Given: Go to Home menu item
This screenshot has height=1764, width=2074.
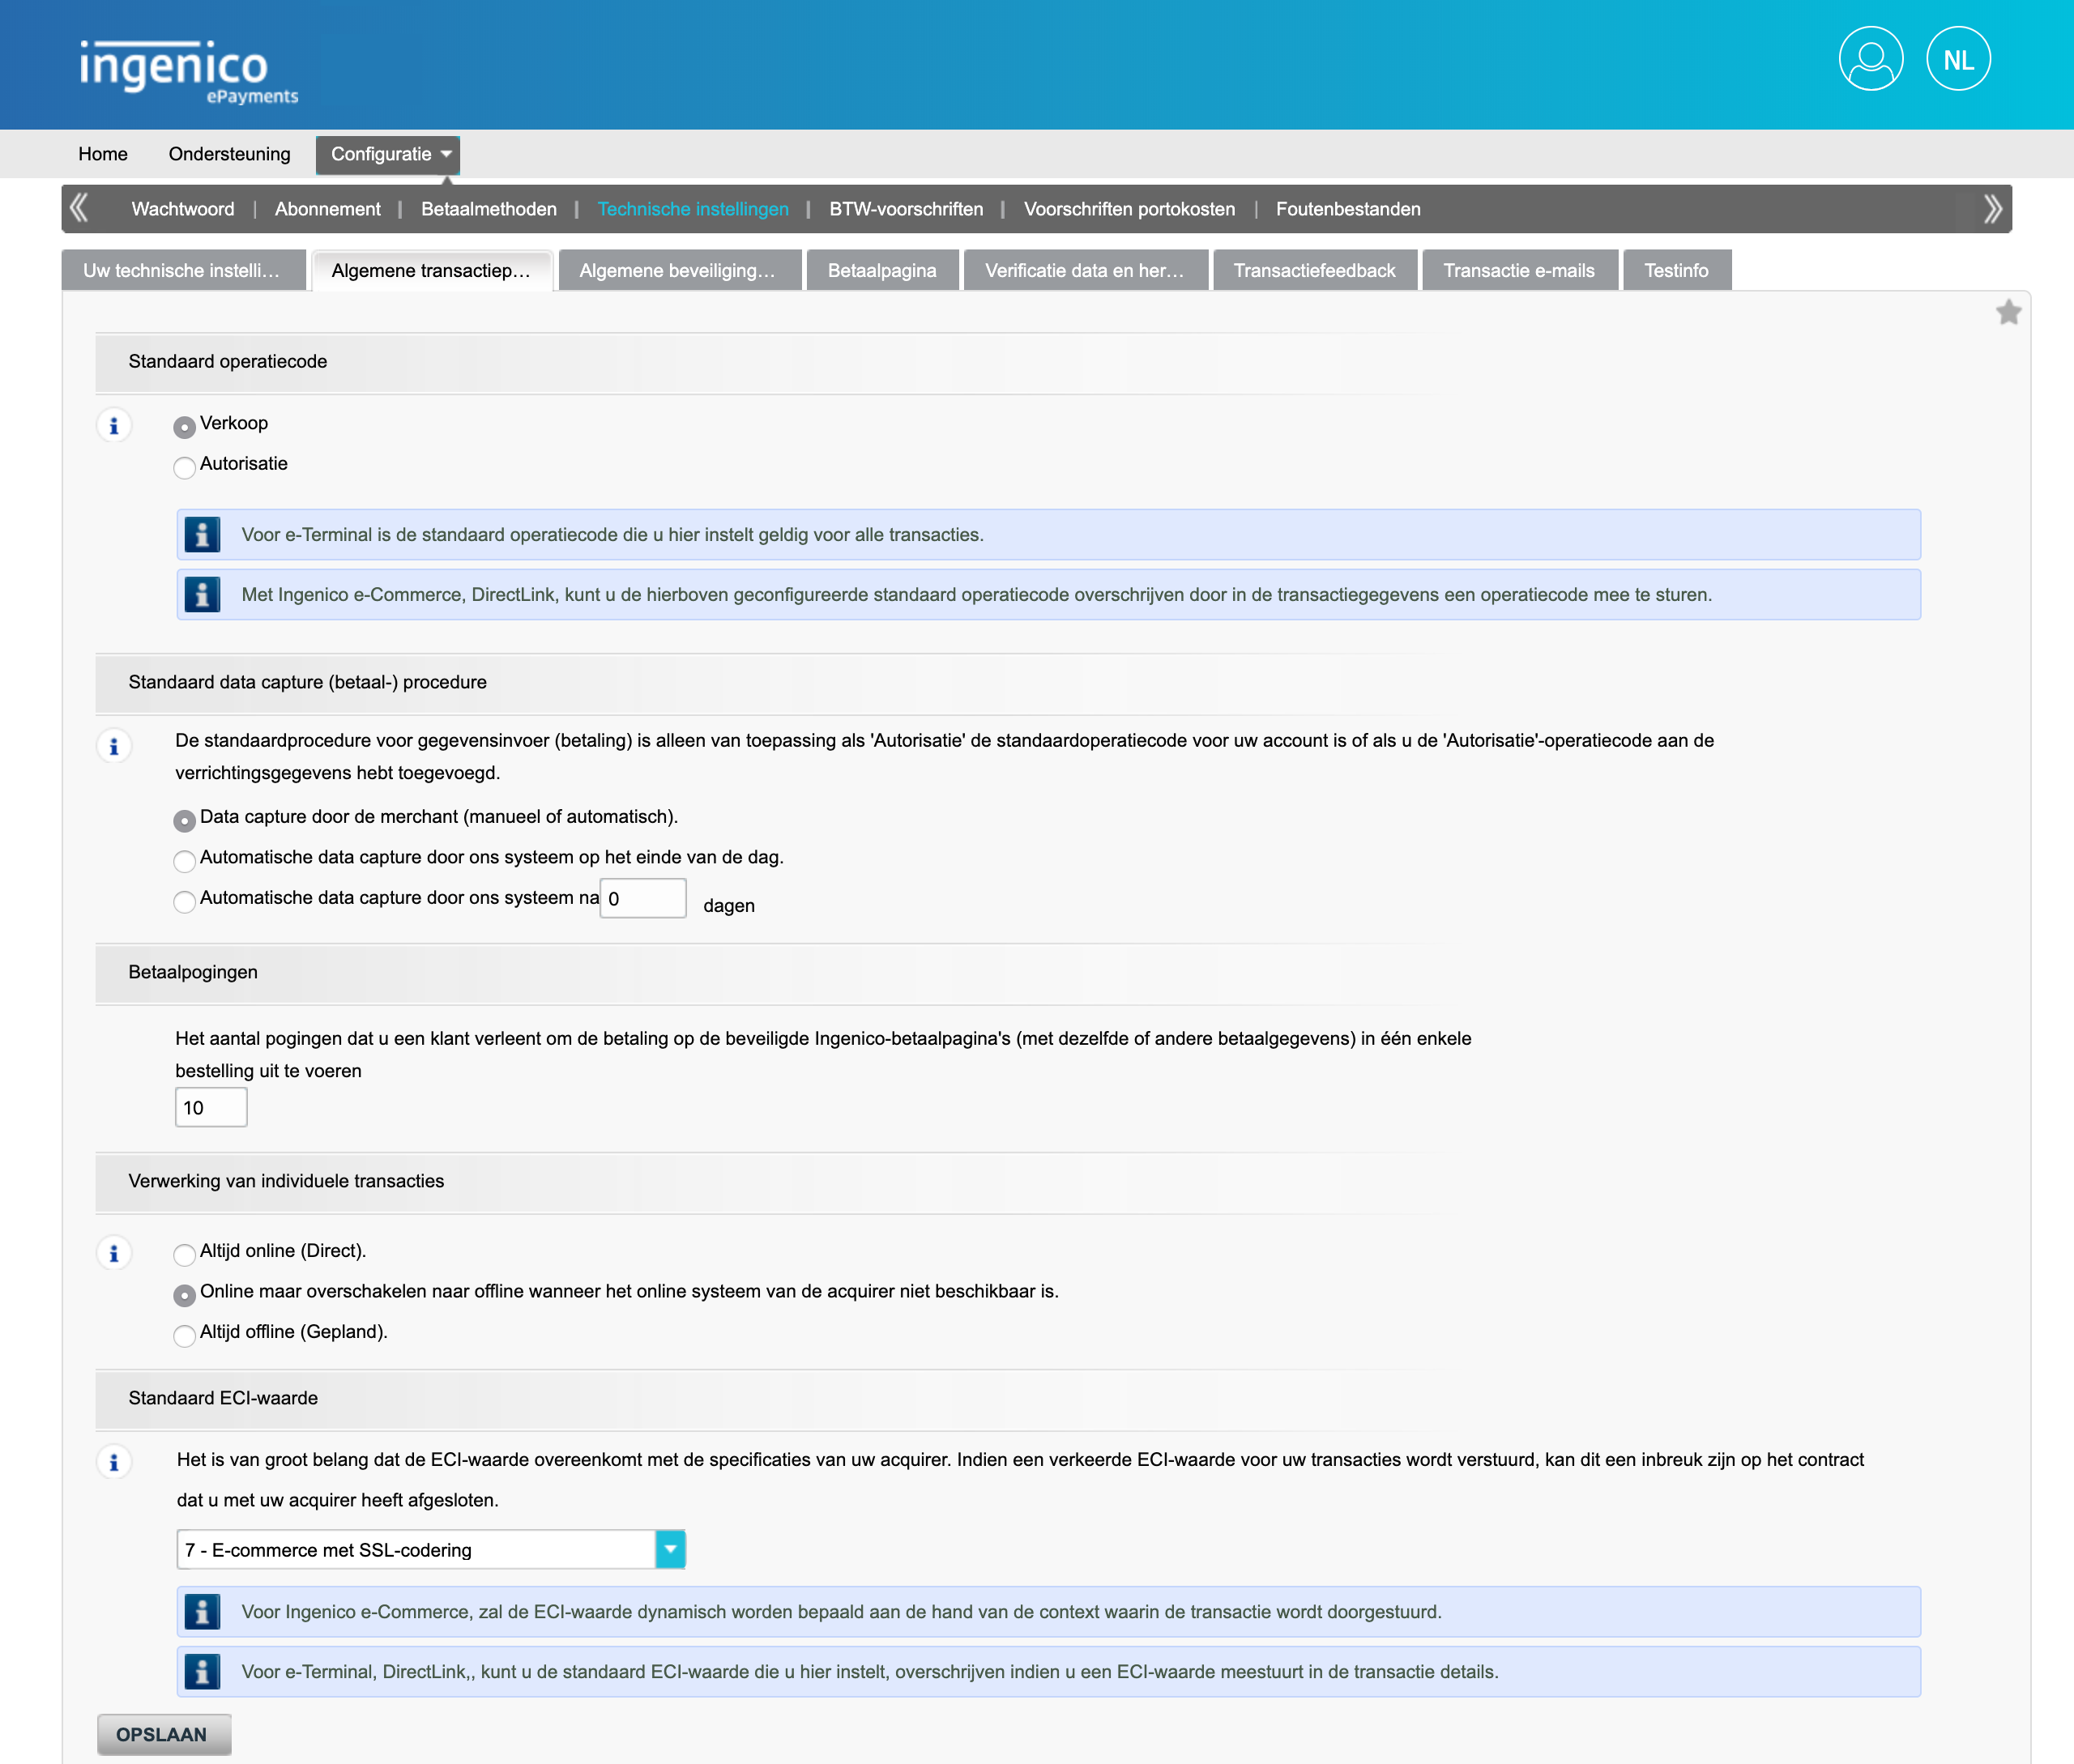Looking at the screenshot, I should pyautogui.click(x=103, y=154).
